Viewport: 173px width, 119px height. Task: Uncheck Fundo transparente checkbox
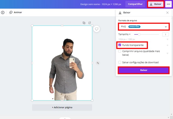120,45
